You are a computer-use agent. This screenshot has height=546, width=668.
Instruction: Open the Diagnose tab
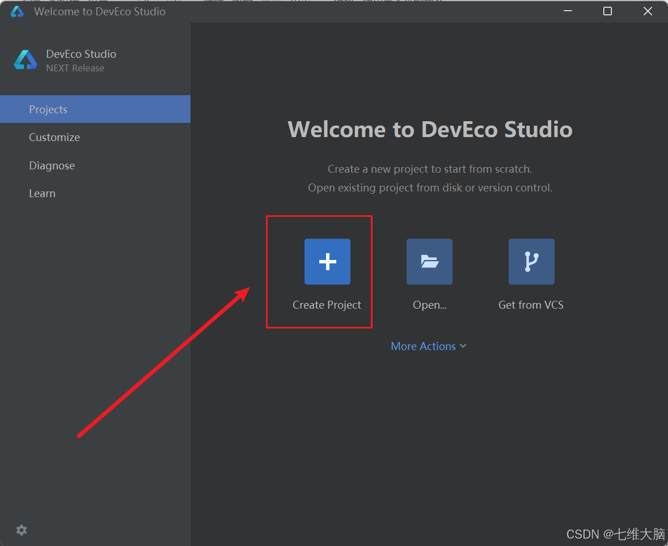[95, 165]
